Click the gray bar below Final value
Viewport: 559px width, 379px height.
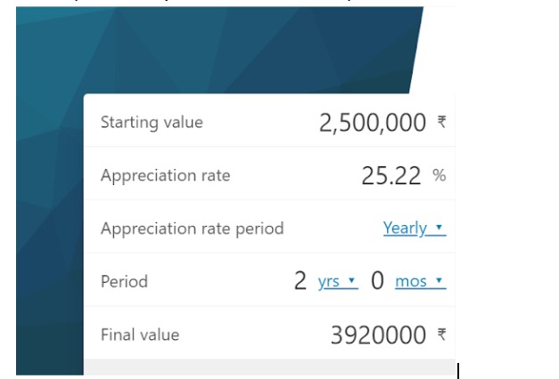[x=269, y=367]
